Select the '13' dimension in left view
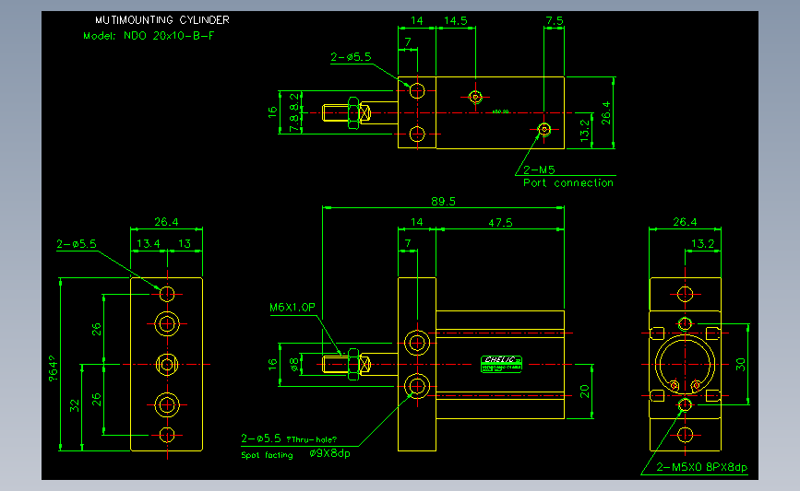 point(185,243)
